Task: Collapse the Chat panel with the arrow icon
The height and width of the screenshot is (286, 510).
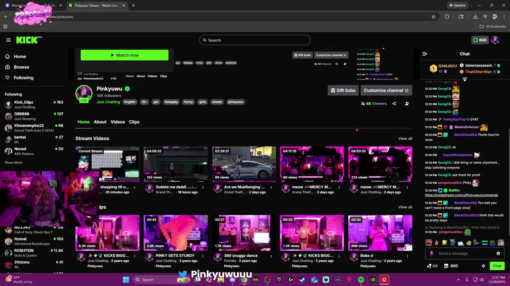Action: tap(425, 54)
